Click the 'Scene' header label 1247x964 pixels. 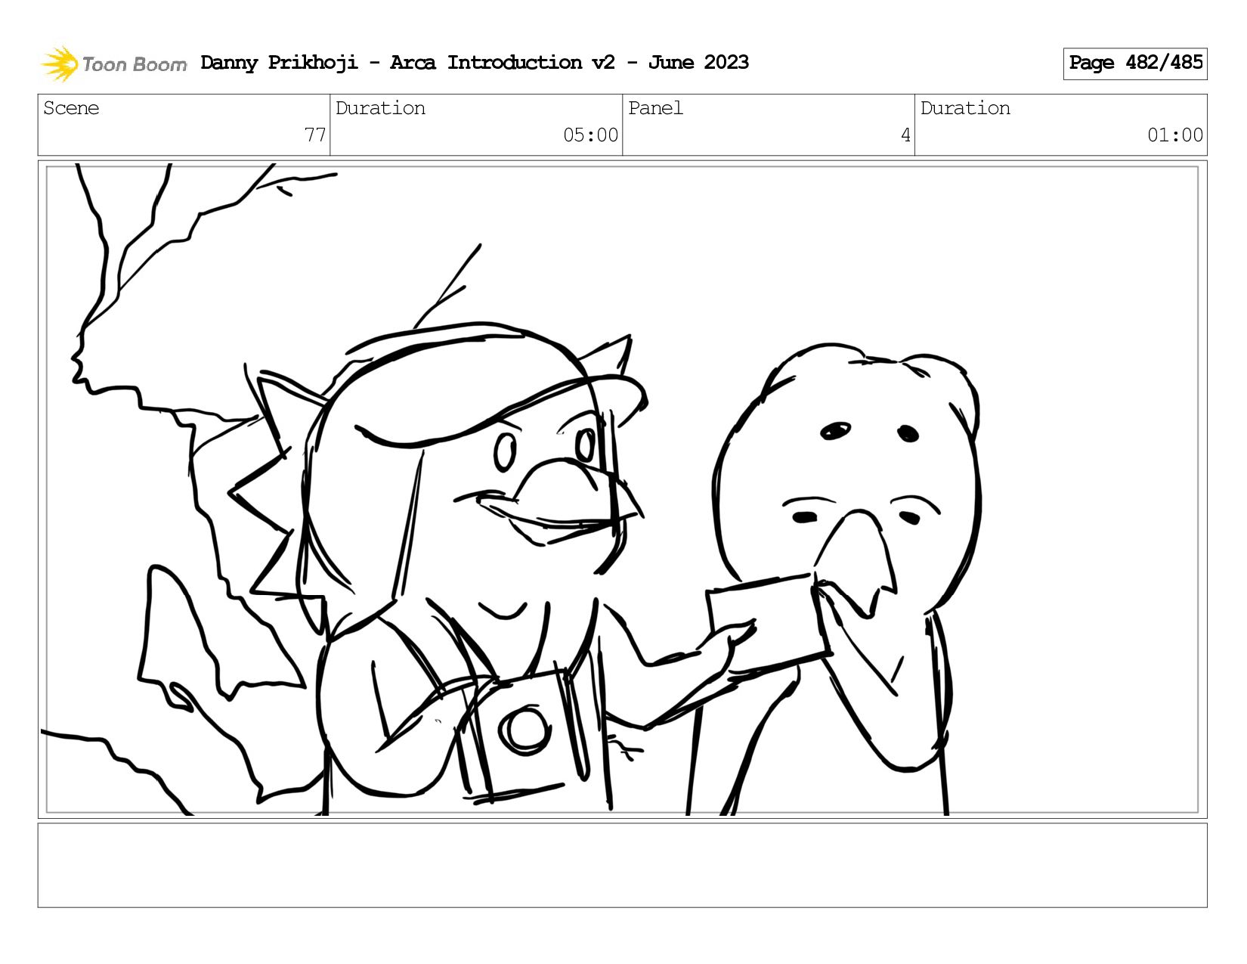coord(71,108)
